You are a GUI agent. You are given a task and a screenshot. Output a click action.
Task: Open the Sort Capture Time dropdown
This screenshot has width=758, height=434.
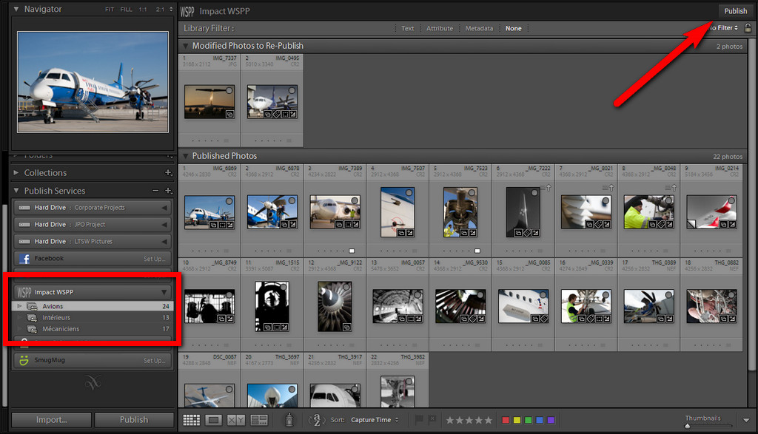(375, 420)
